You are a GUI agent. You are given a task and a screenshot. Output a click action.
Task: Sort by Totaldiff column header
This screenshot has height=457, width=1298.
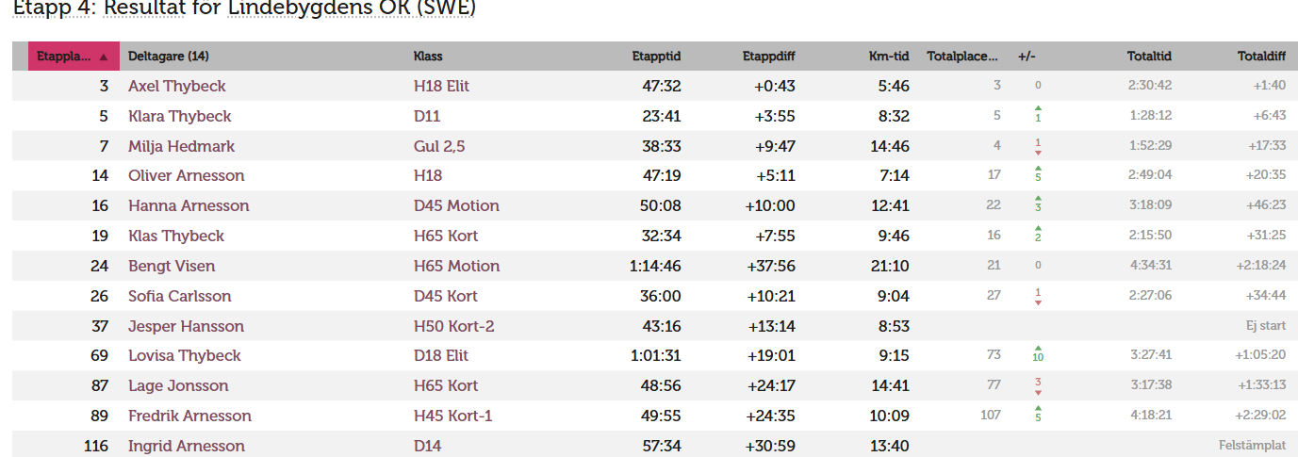click(1261, 57)
